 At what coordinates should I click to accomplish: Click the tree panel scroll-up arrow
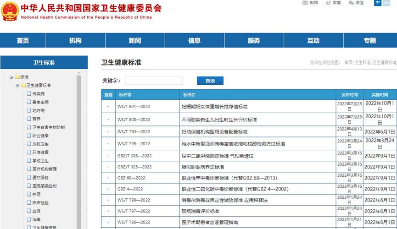click(79, 73)
